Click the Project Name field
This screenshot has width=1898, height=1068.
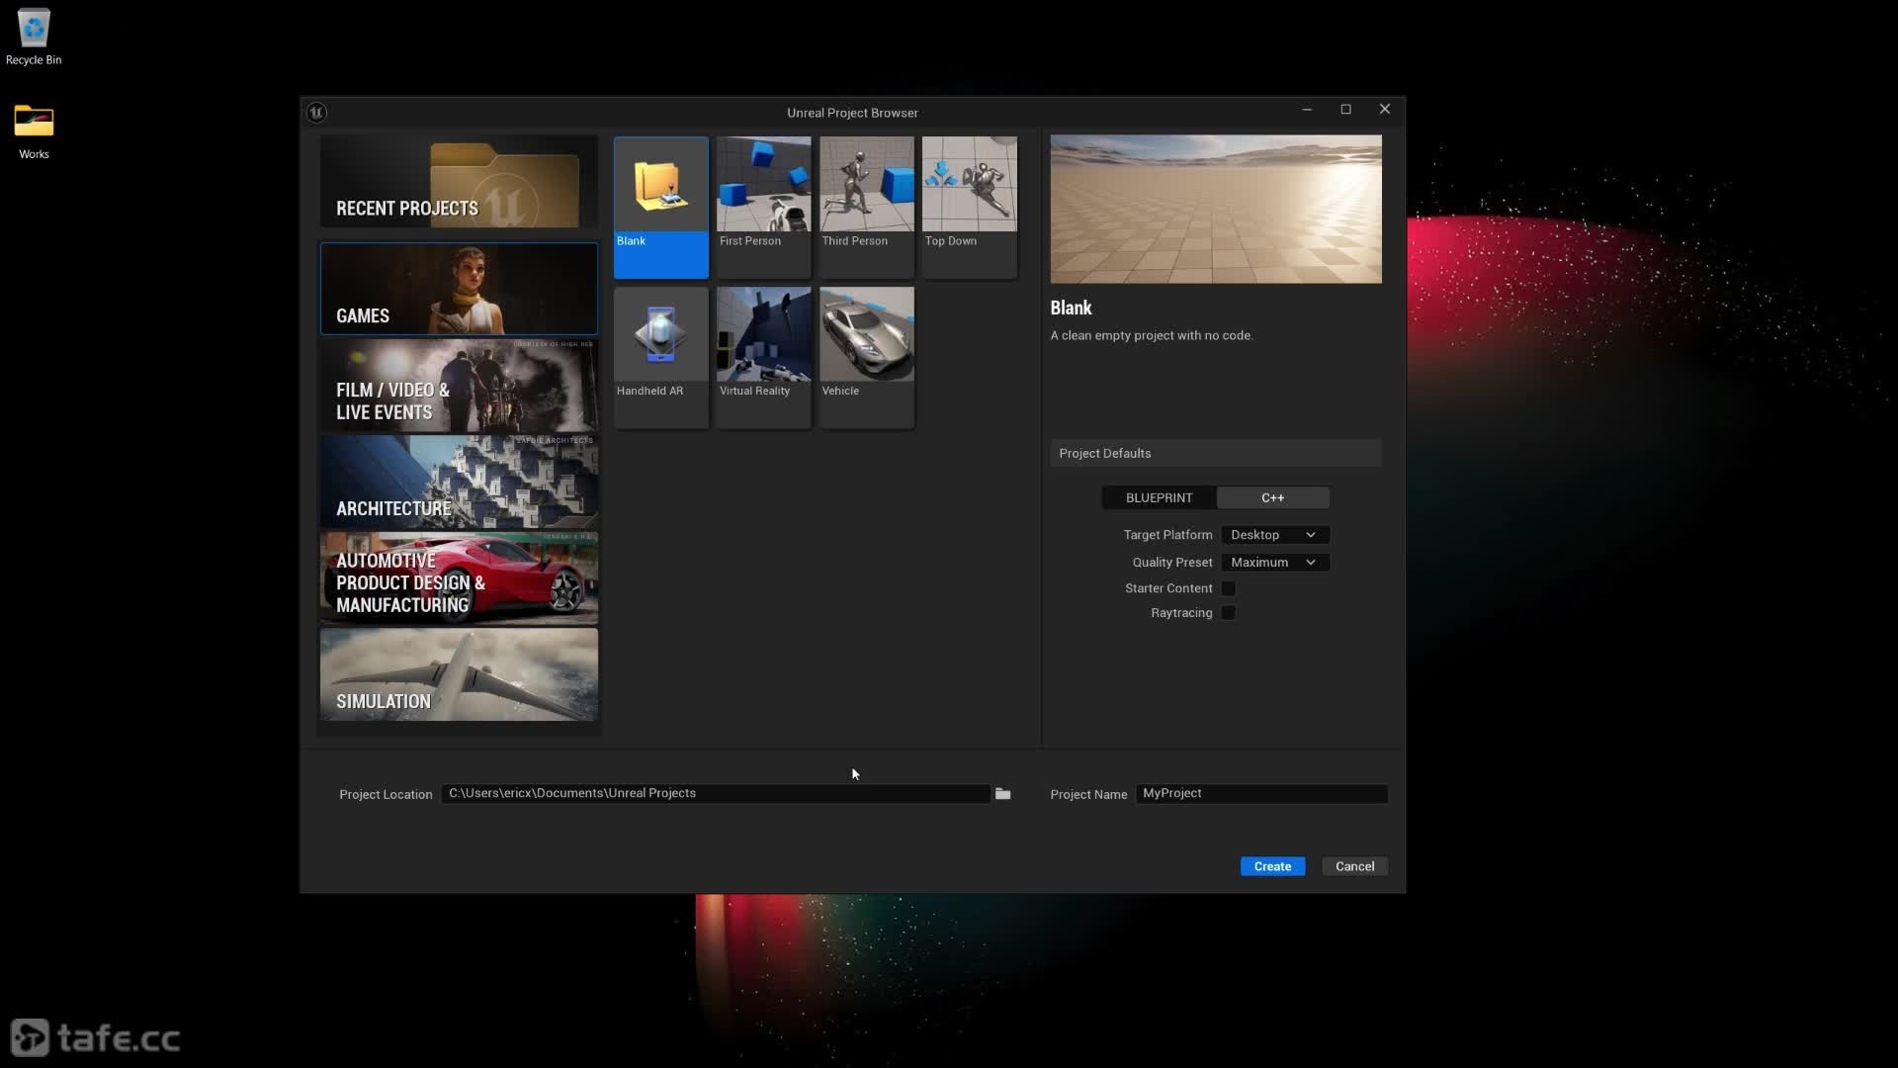[x=1261, y=793]
